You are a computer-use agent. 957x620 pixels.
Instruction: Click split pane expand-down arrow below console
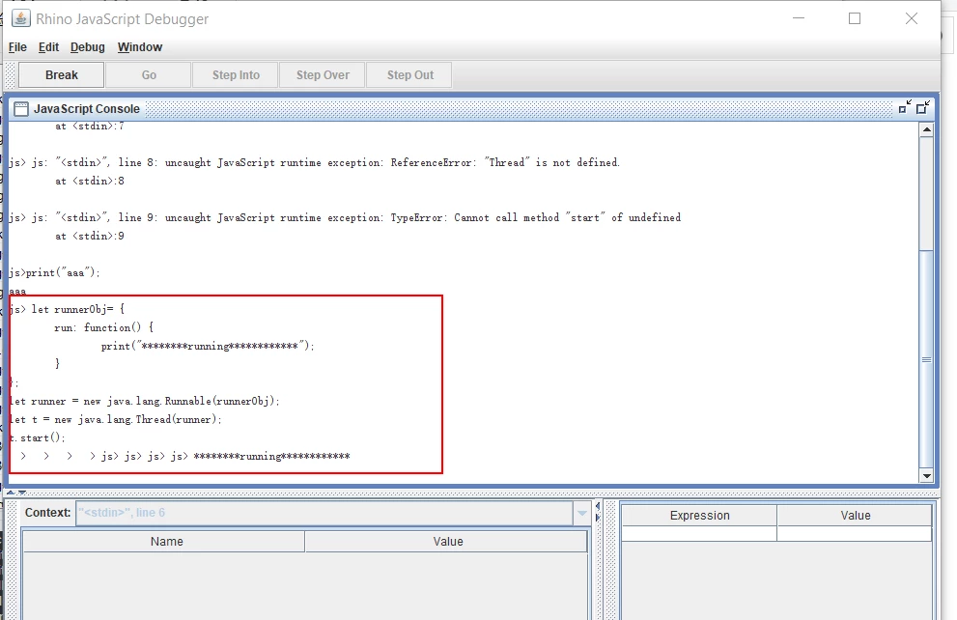point(22,492)
